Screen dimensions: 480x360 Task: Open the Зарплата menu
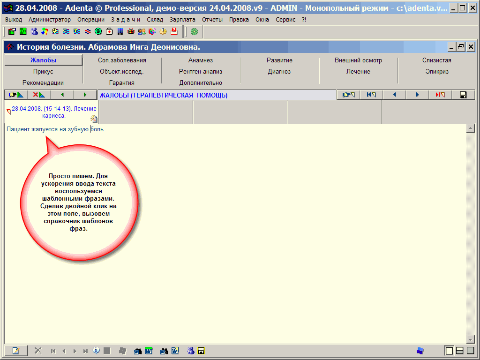click(x=182, y=20)
